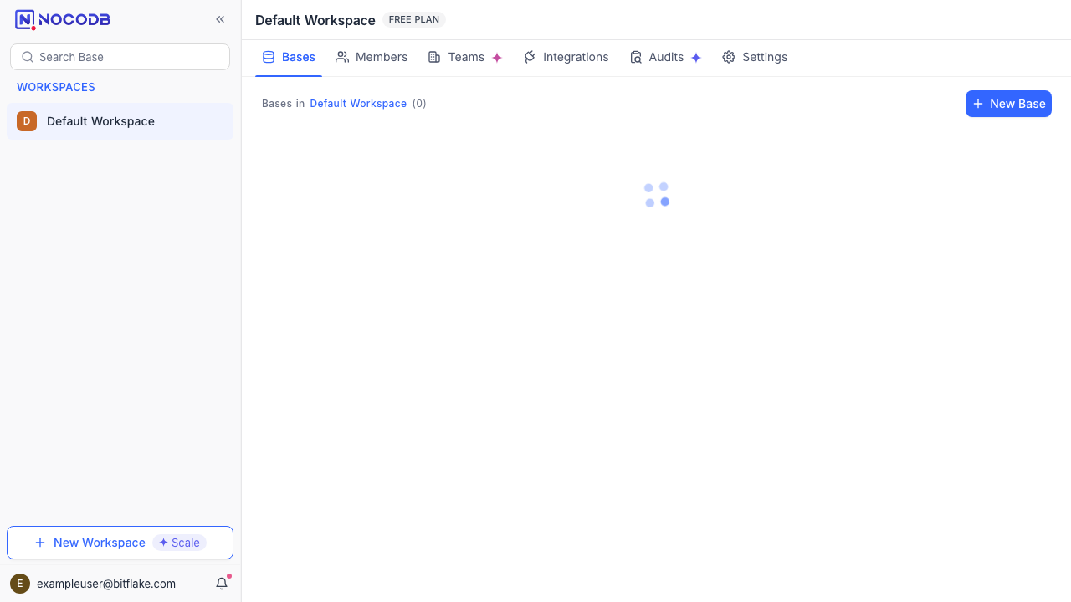Click the blue sparkle beside Audits

coord(696,58)
